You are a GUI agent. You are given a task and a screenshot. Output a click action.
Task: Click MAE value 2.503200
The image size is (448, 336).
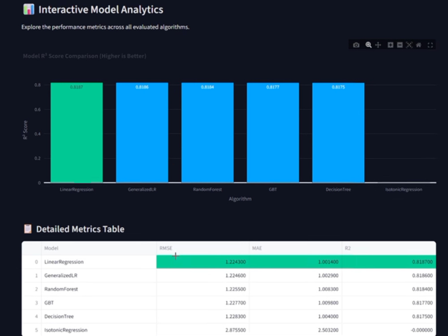click(295, 330)
